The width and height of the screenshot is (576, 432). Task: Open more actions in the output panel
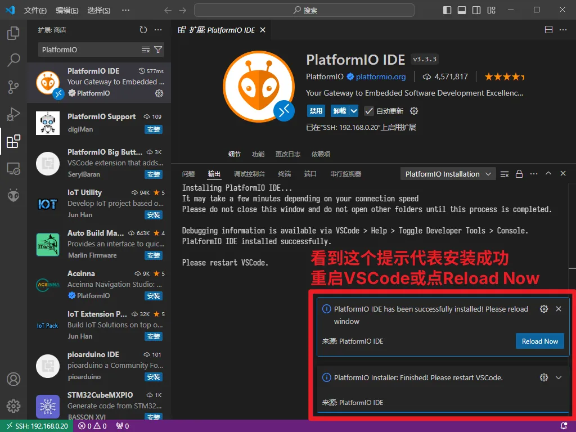(x=534, y=174)
